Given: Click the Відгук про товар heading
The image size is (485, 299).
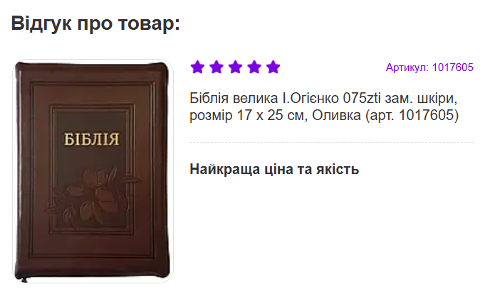Looking at the screenshot, I should click(x=95, y=23).
